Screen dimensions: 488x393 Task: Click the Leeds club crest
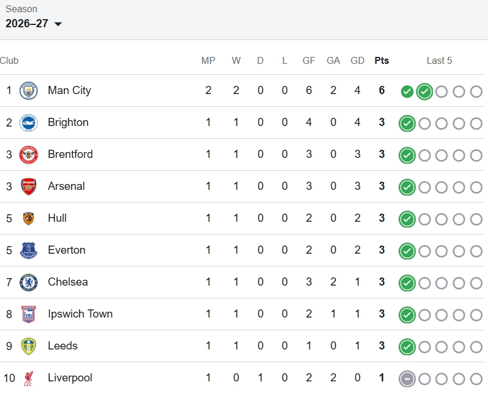28,347
